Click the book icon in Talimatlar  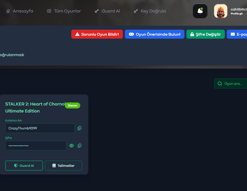(54, 166)
